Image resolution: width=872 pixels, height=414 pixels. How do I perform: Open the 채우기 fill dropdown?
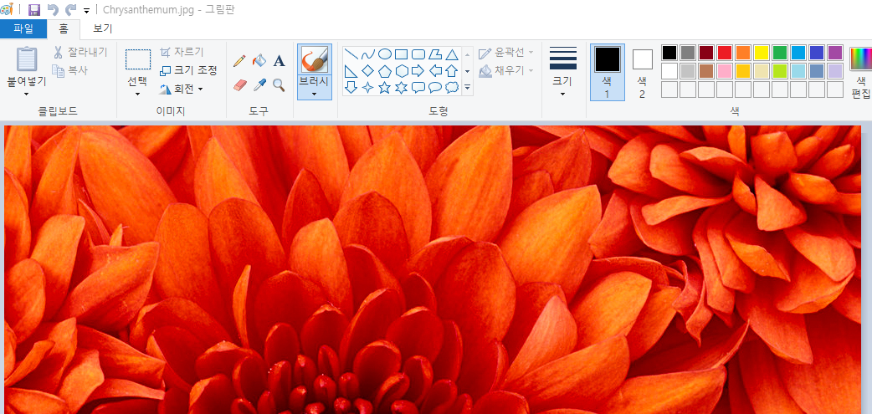[506, 70]
